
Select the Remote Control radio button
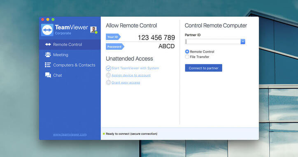187,52
